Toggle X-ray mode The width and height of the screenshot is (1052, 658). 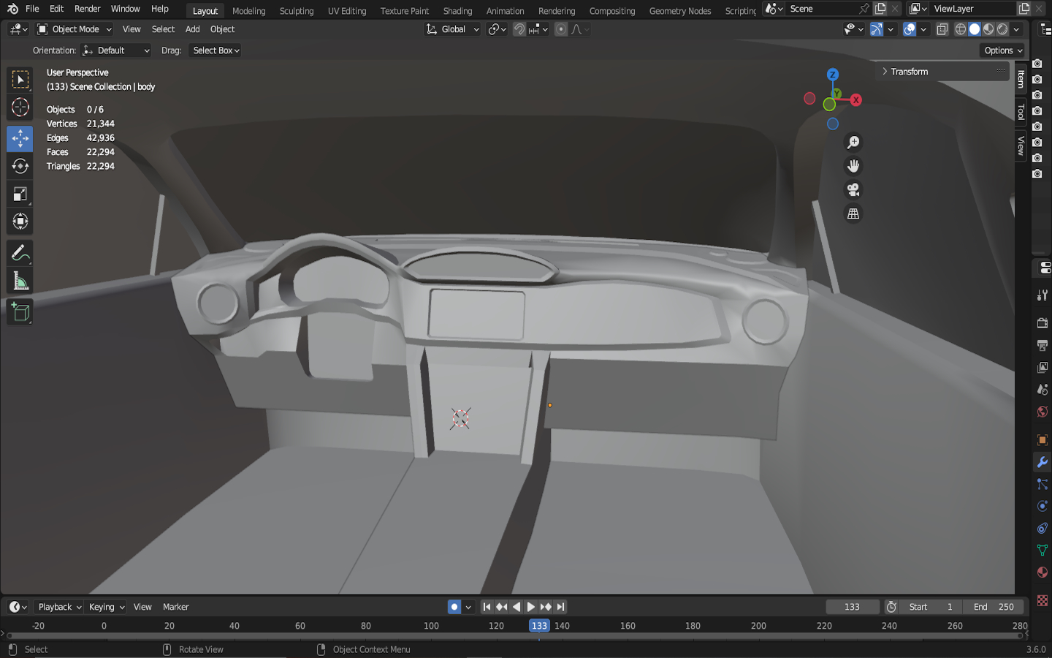pos(942,29)
